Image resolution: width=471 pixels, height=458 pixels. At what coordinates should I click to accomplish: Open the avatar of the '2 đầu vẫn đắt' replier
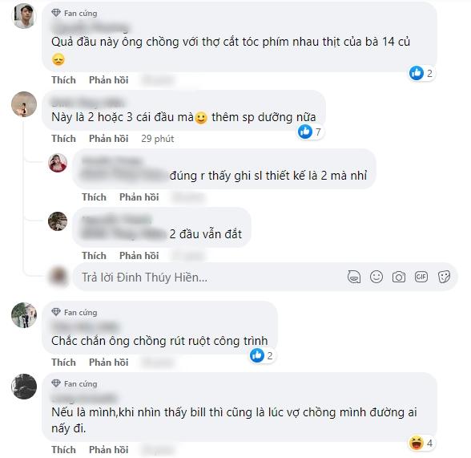(x=58, y=221)
